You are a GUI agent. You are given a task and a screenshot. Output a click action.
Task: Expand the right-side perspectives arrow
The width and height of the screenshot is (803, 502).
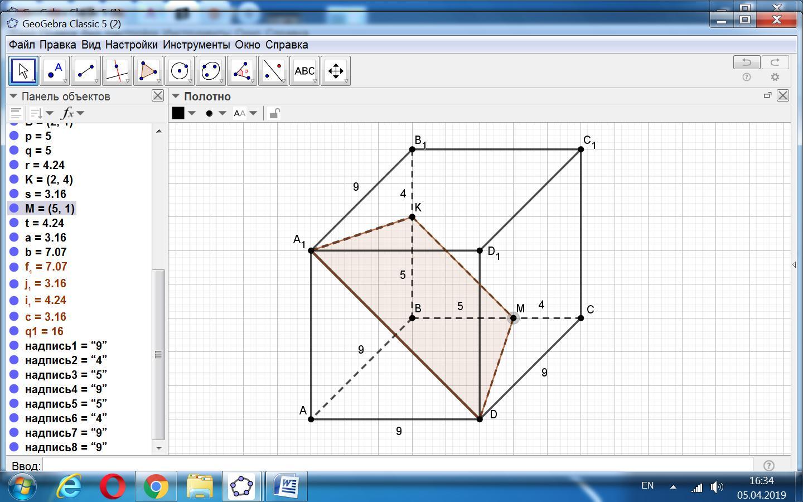coord(794,264)
